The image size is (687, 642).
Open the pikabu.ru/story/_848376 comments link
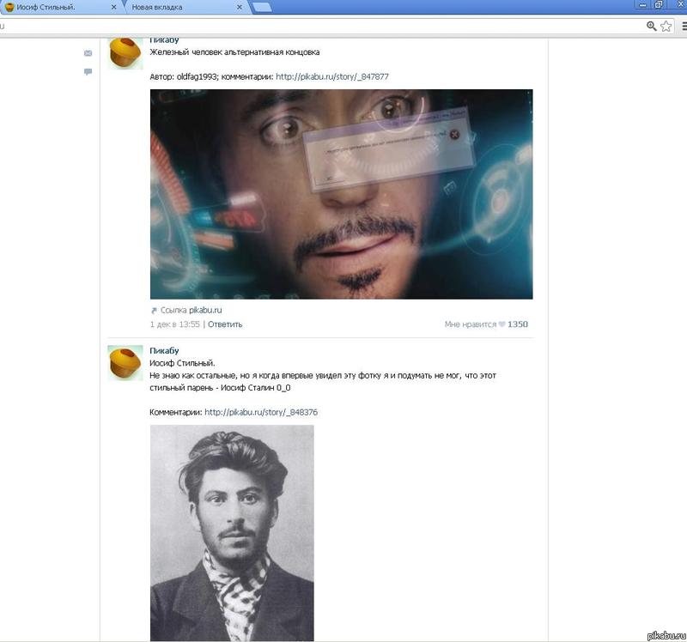click(x=261, y=412)
